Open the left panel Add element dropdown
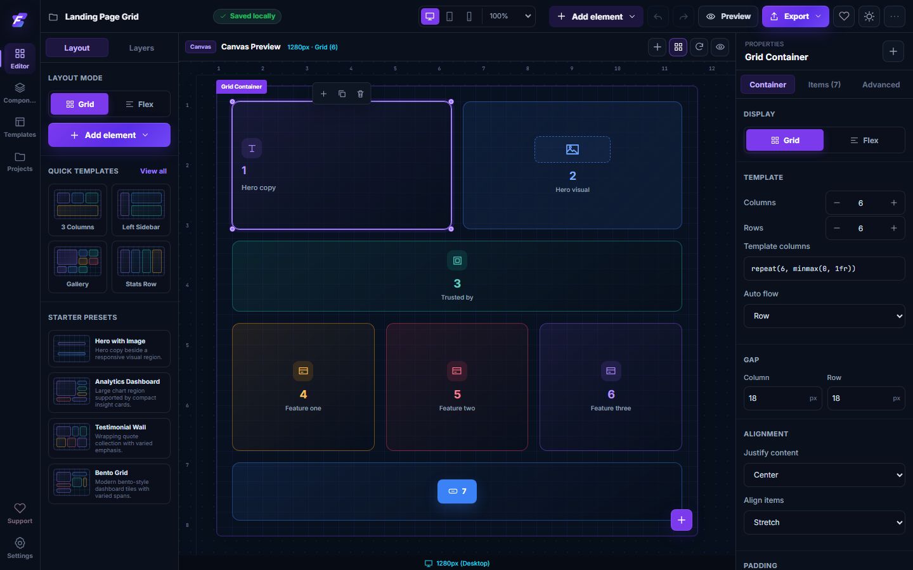Viewport: 913px width, 570px height. (109, 135)
